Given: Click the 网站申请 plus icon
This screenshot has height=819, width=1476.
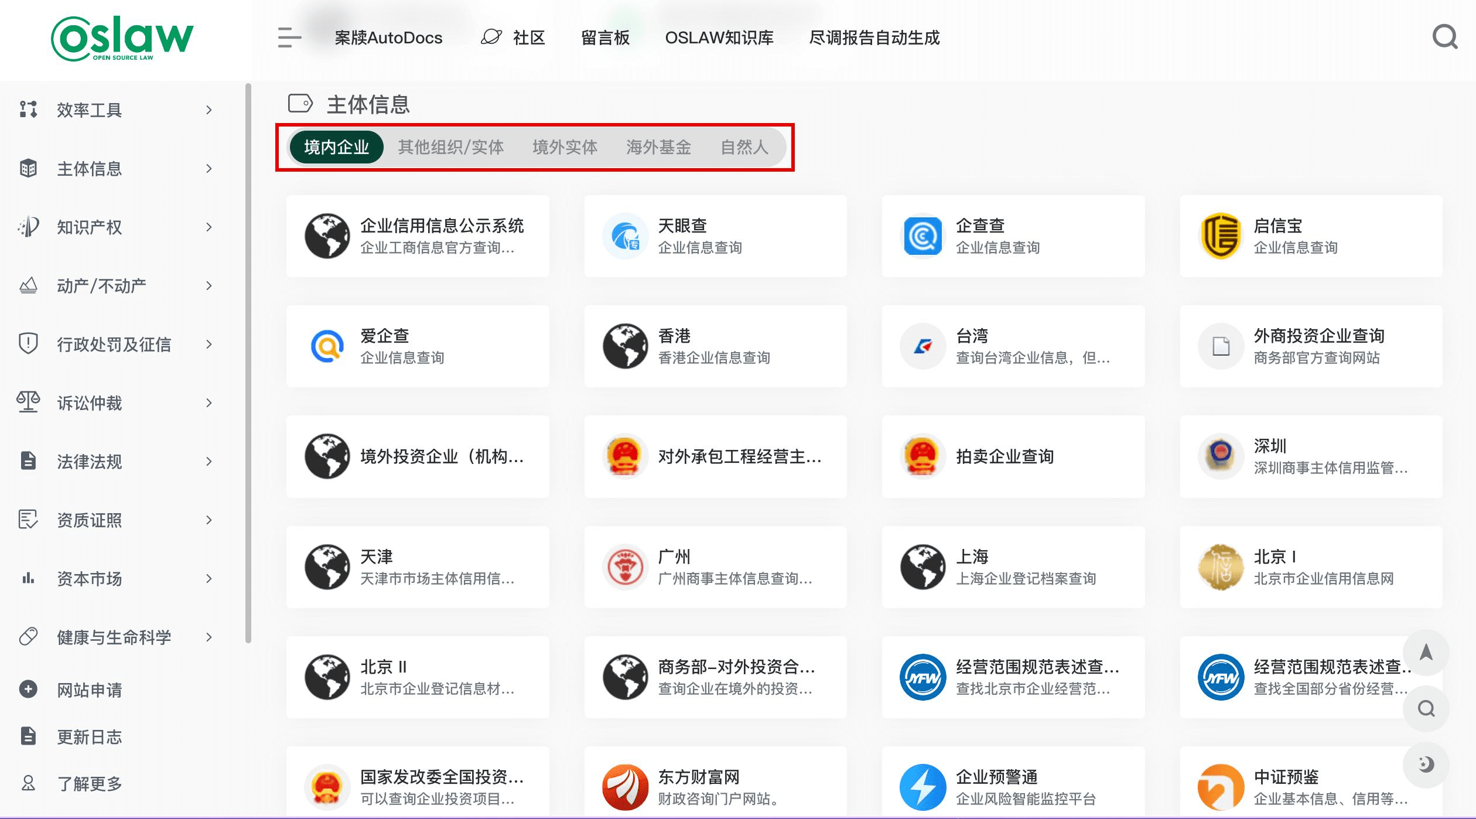Looking at the screenshot, I should [28, 689].
